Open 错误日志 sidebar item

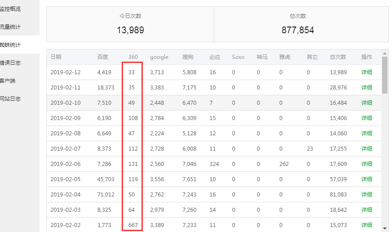[11, 63]
